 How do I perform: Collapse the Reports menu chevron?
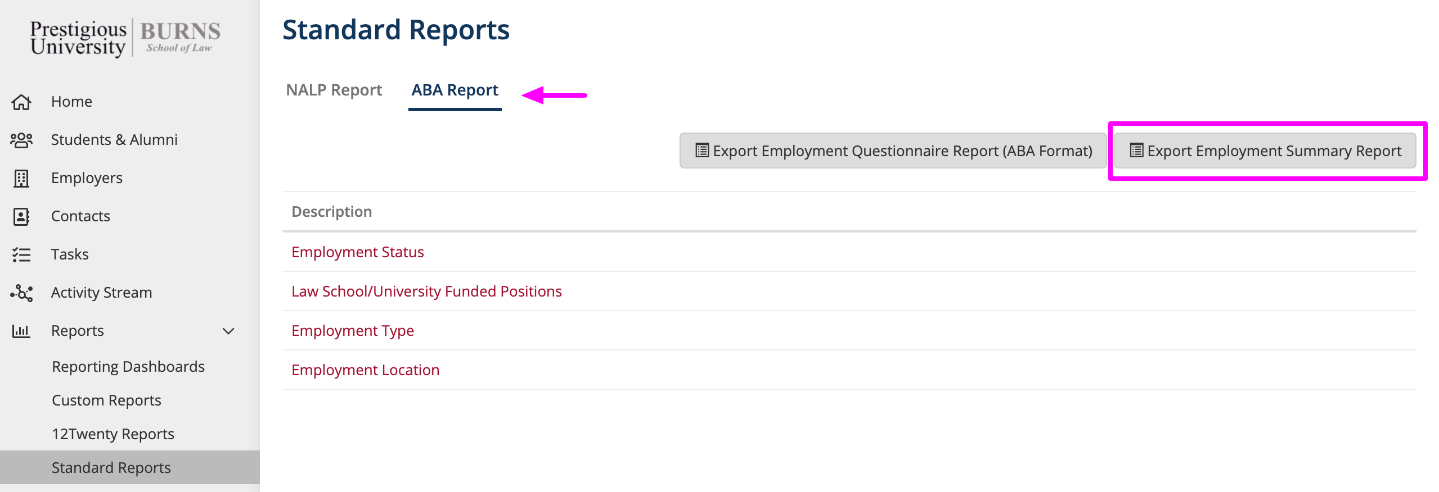pos(228,331)
